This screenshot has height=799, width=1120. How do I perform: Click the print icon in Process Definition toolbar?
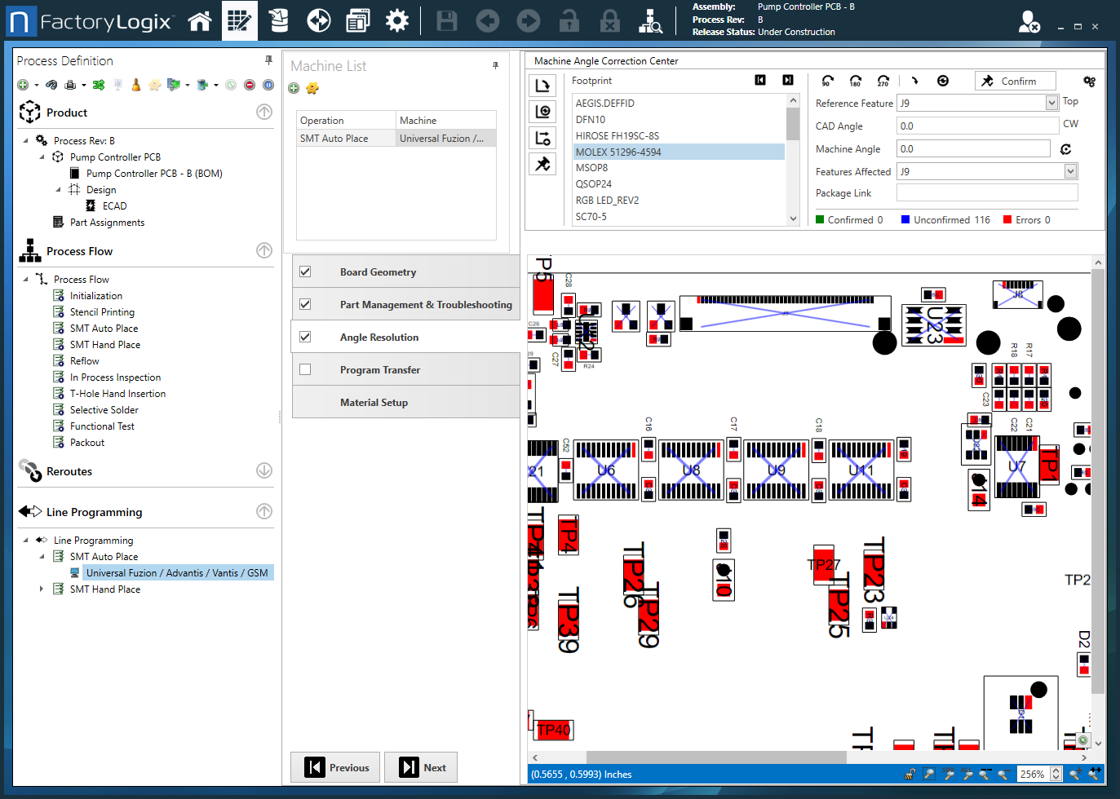tap(70, 84)
